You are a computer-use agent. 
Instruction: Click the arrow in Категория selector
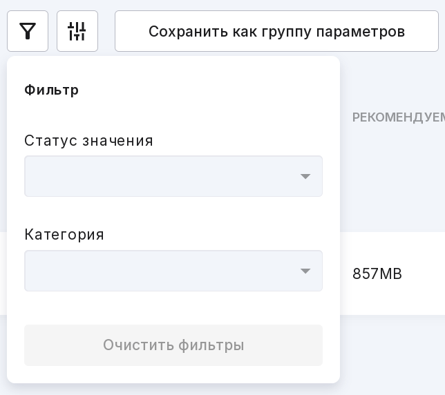(305, 271)
